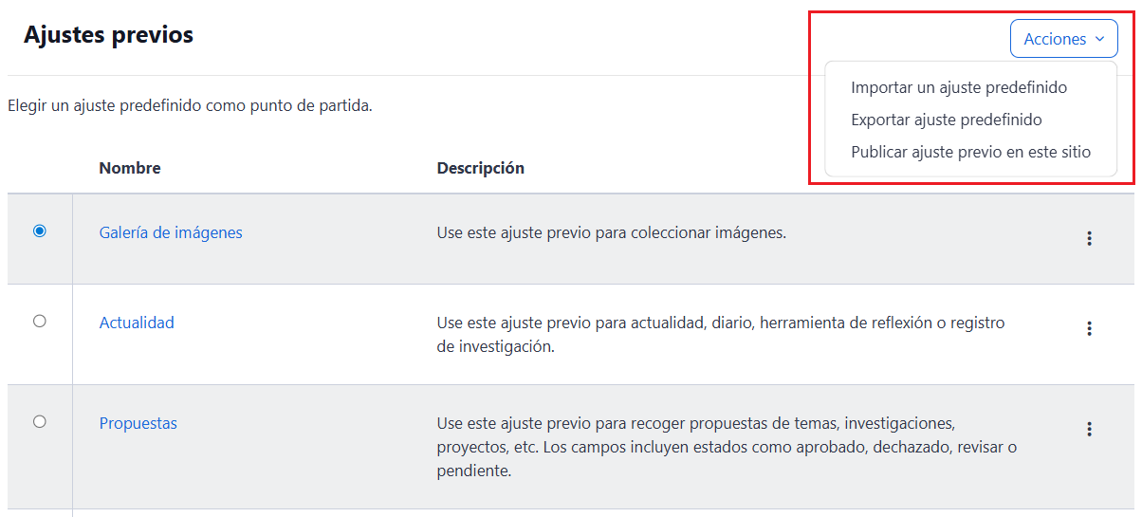The width and height of the screenshot is (1142, 517).
Task: Choose Exportar ajuste predefinido option
Action: 947,120
